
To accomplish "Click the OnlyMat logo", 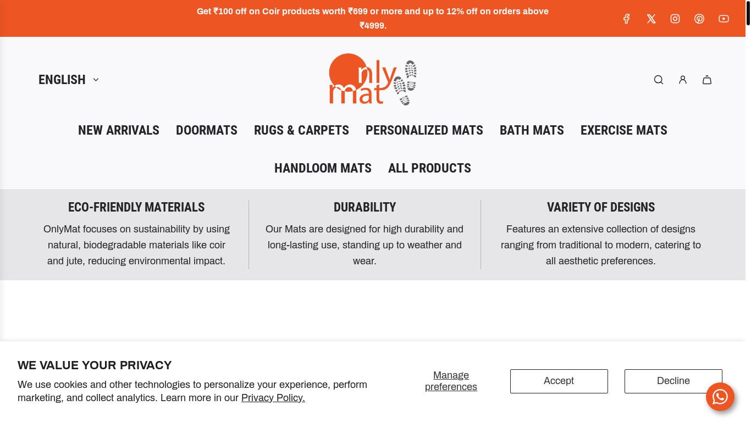I will click(x=373, y=80).
